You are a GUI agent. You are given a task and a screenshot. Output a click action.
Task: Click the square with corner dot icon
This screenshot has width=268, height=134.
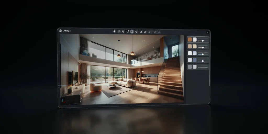coord(128,32)
